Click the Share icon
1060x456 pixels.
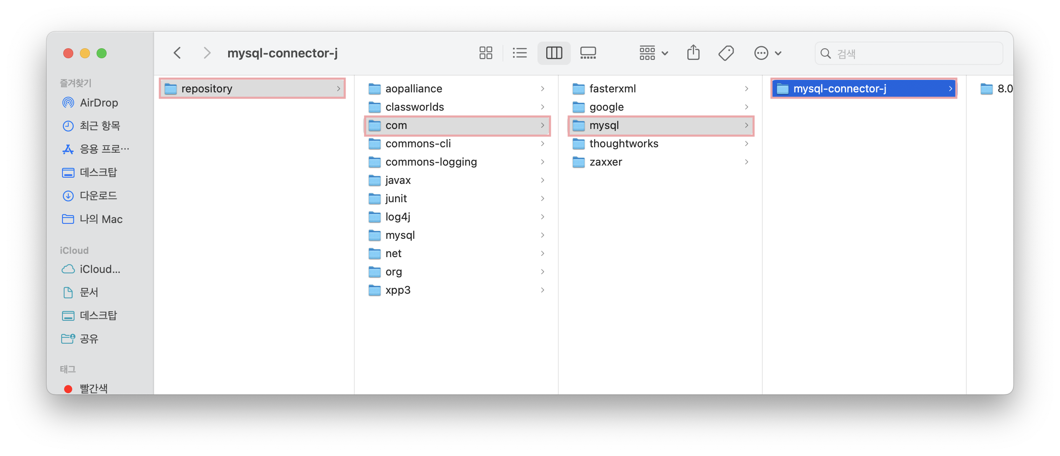(x=693, y=53)
